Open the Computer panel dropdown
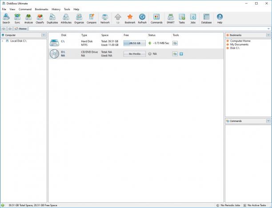Viewport: 272px width, 208px height. pyautogui.click(x=44, y=35)
